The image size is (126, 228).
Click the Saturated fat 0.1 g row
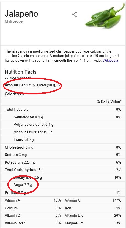point(63,117)
